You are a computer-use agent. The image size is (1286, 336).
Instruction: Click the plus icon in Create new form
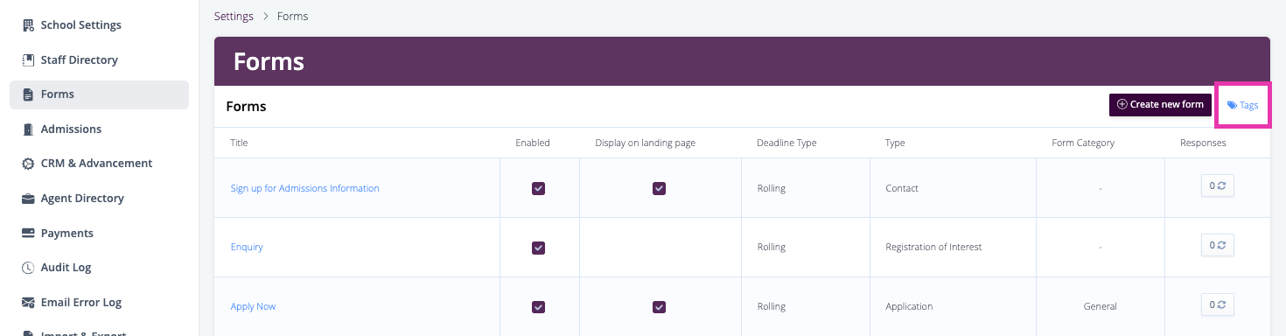point(1122,104)
